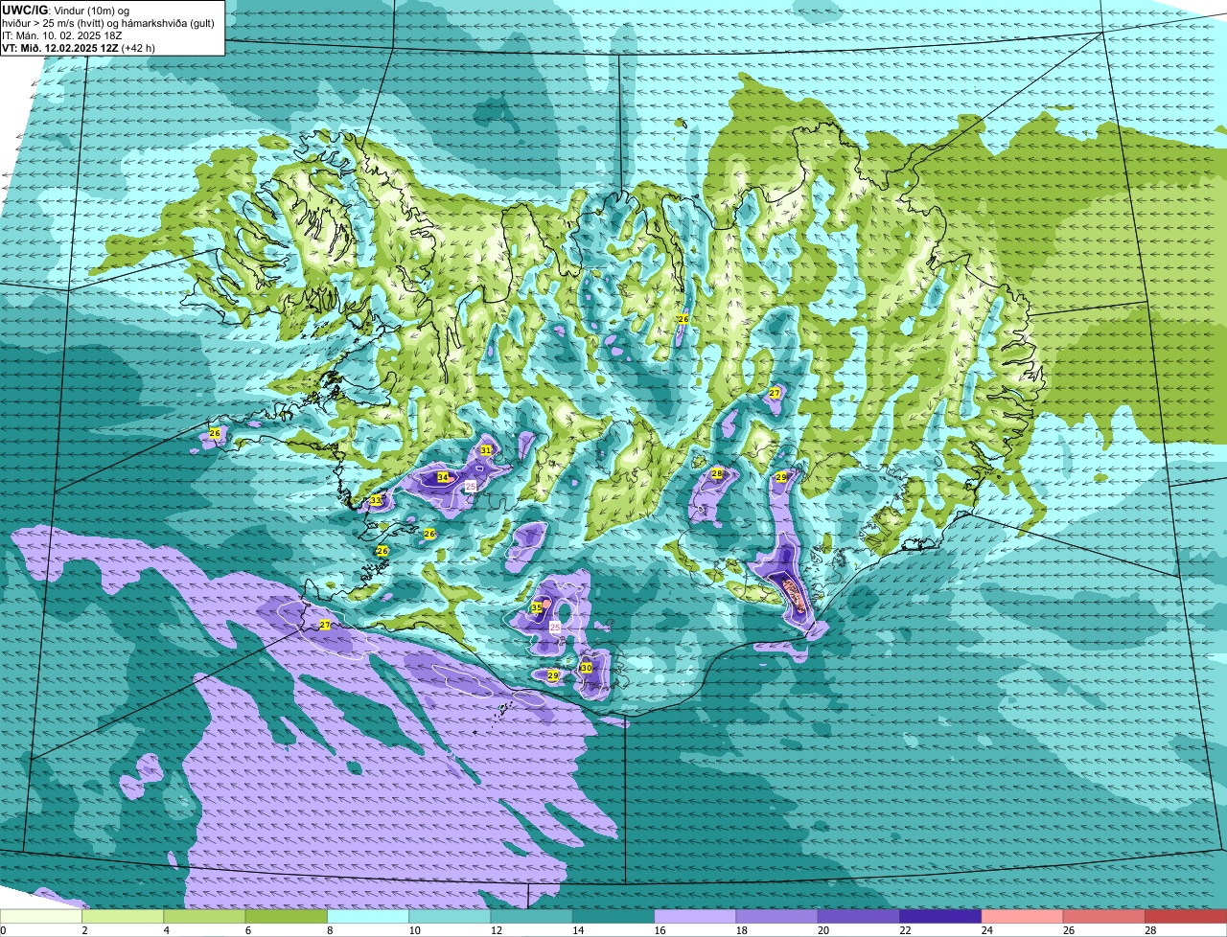Click the 2–4 m/s legend color swatch
The image size is (1227, 937).
coord(123,917)
